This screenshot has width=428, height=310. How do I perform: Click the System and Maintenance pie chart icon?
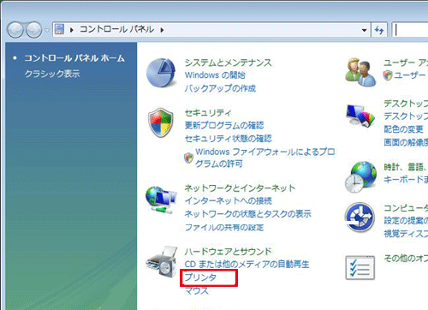tap(161, 73)
